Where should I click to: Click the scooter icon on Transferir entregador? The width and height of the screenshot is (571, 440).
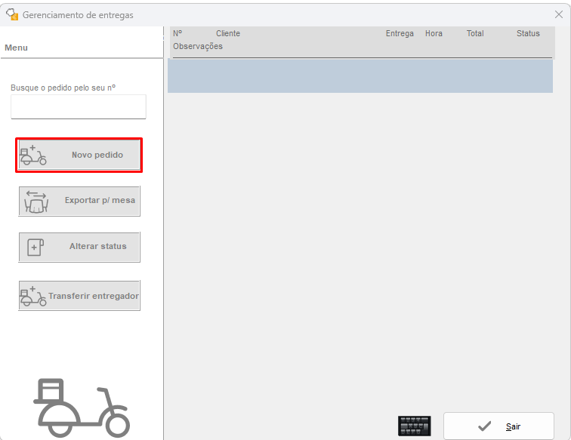point(32,297)
